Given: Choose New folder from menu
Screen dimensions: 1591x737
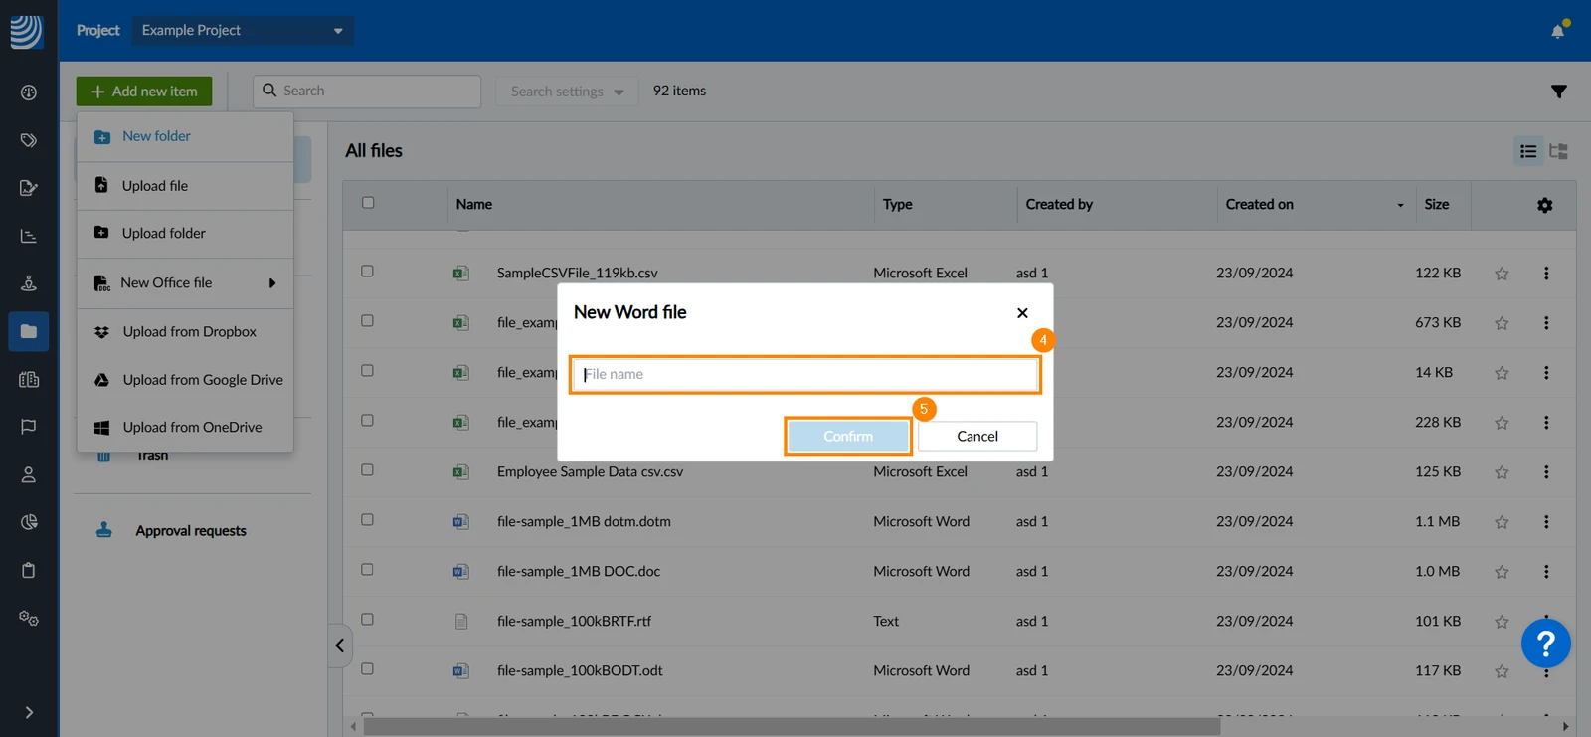Looking at the screenshot, I should click(185, 136).
